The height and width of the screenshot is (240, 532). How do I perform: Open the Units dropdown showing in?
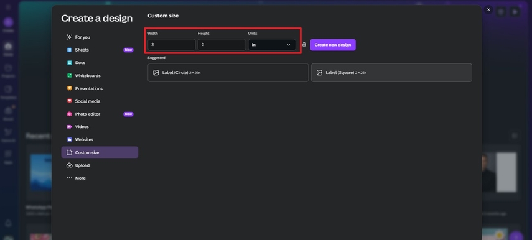coord(272,45)
